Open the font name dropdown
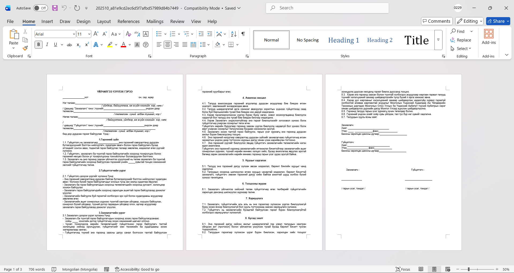514x273 pixels. (74, 34)
